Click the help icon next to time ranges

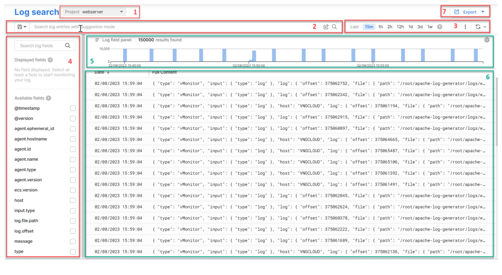click(x=440, y=27)
